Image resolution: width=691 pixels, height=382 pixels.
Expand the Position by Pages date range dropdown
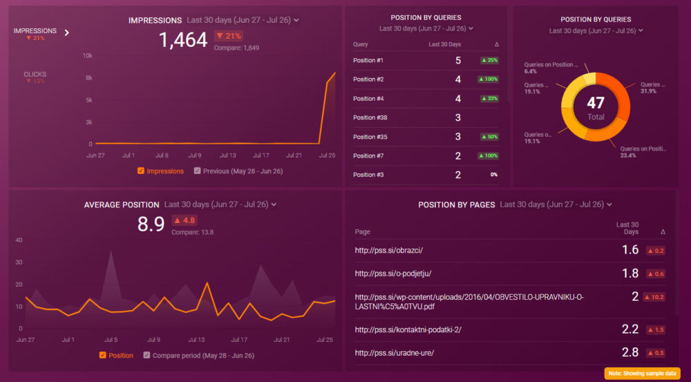point(610,205)
